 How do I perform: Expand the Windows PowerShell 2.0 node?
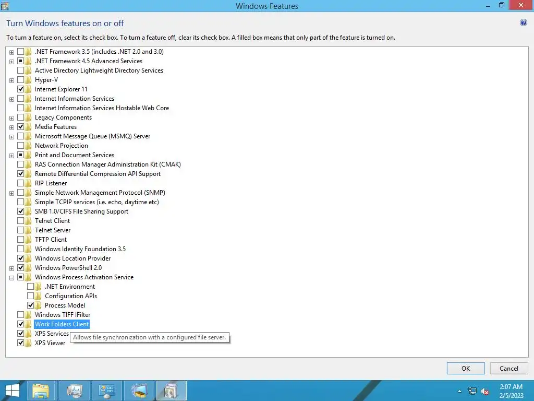point(11,268)
